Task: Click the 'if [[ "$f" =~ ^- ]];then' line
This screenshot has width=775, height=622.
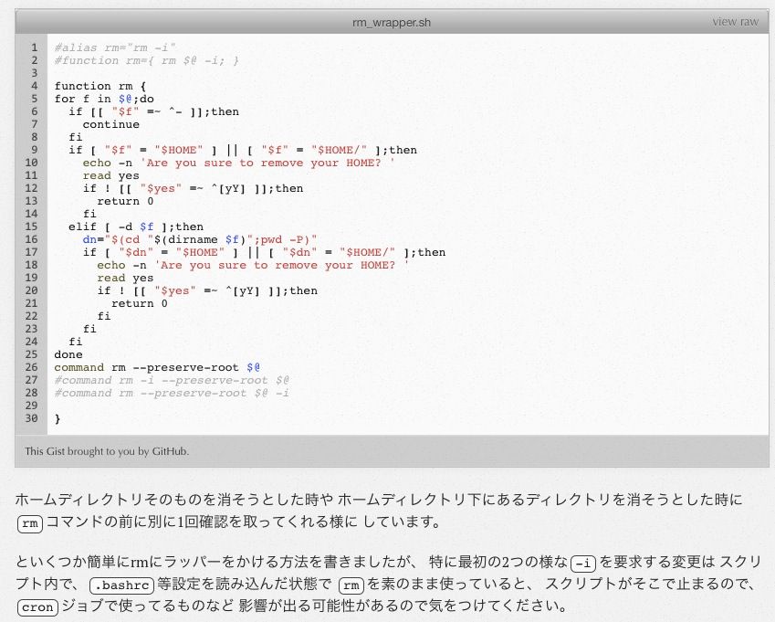Action: click(x=153, y=111)
